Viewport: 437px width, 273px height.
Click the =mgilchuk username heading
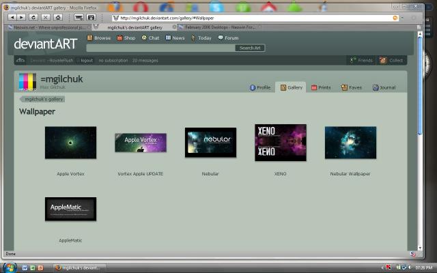61,79
